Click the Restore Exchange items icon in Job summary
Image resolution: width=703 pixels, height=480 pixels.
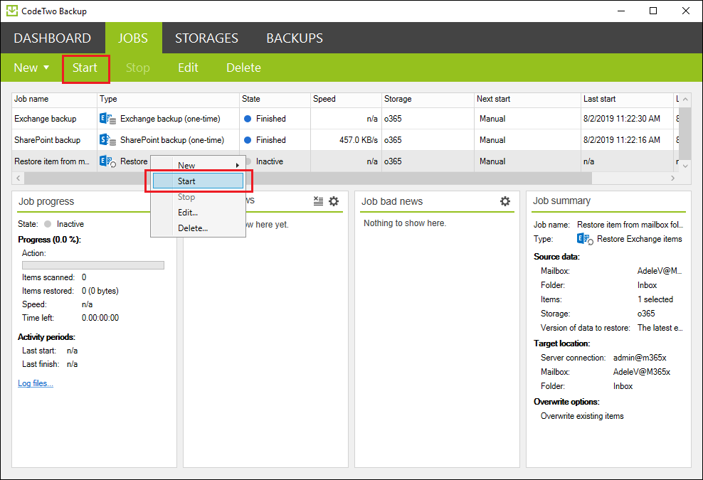tap(585, 240)
